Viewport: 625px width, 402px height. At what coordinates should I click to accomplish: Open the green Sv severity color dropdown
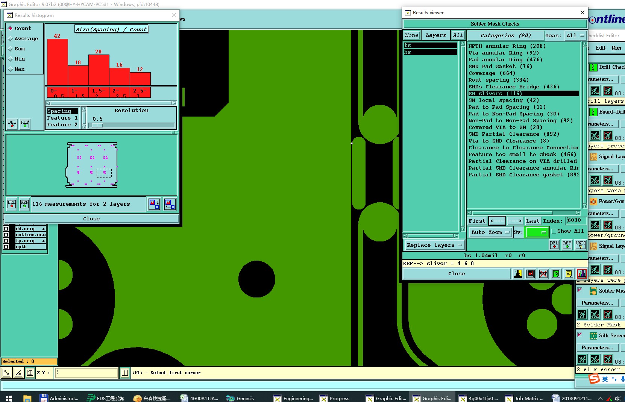click(x=537, y=232)
